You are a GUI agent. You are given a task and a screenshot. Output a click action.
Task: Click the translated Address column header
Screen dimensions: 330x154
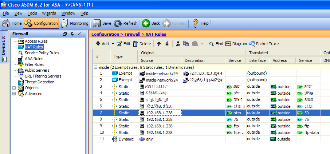click(283, 60)
